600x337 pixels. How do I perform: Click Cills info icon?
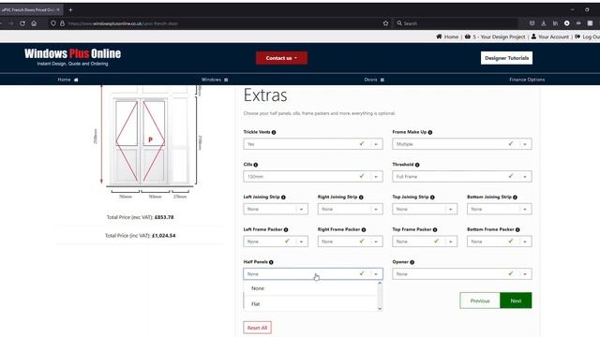tap(256, 165)
